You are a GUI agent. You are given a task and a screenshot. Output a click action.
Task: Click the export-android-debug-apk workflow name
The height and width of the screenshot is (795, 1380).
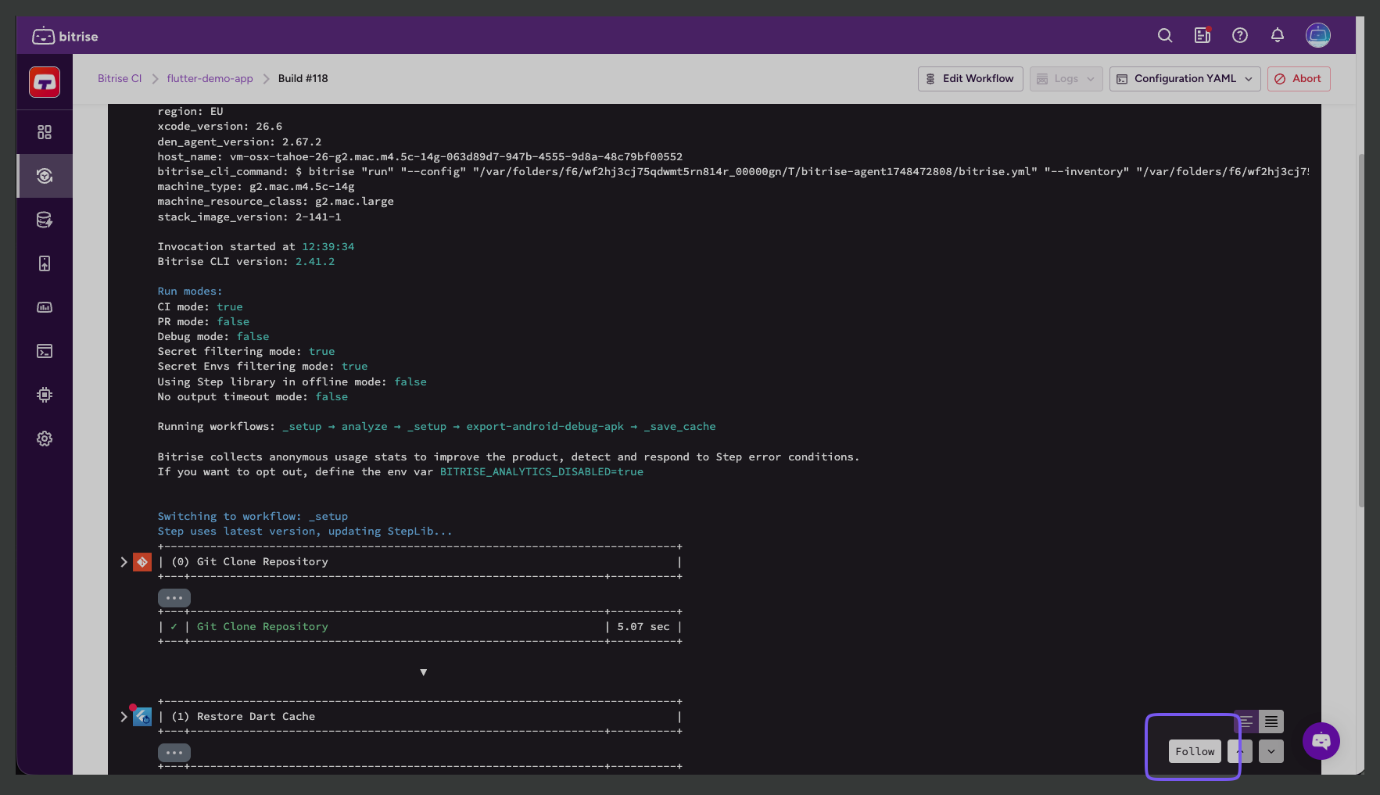pyautogui.click(x=545, y=426)
